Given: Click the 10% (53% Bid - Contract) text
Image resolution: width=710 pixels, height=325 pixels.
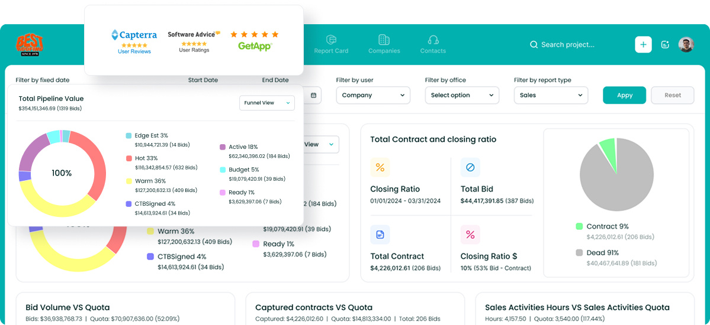Looking at the screenshot, I should [496, 268].
